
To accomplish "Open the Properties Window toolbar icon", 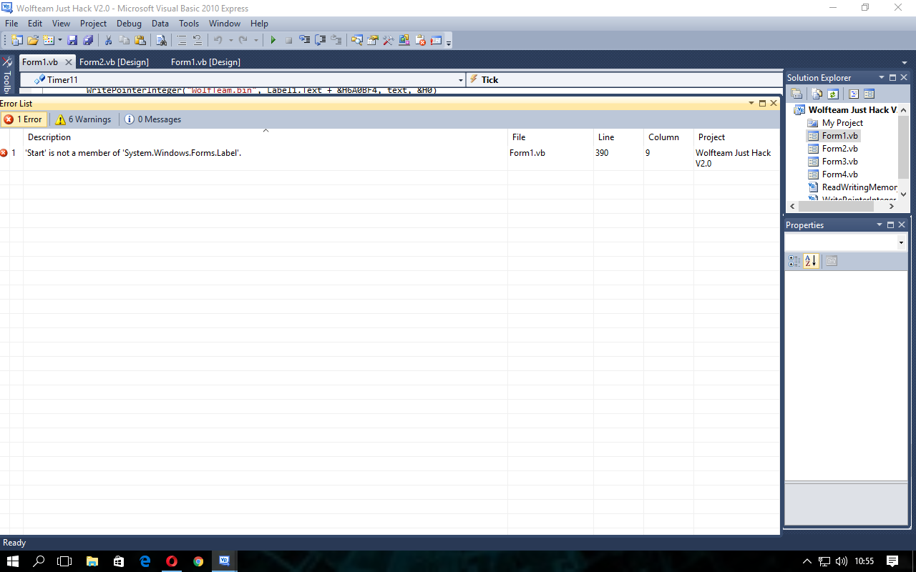I will [x=373, y=40].
